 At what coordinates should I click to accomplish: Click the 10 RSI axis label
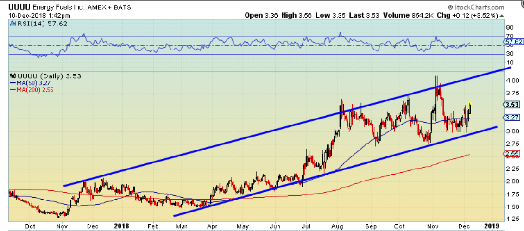point(510,62)
